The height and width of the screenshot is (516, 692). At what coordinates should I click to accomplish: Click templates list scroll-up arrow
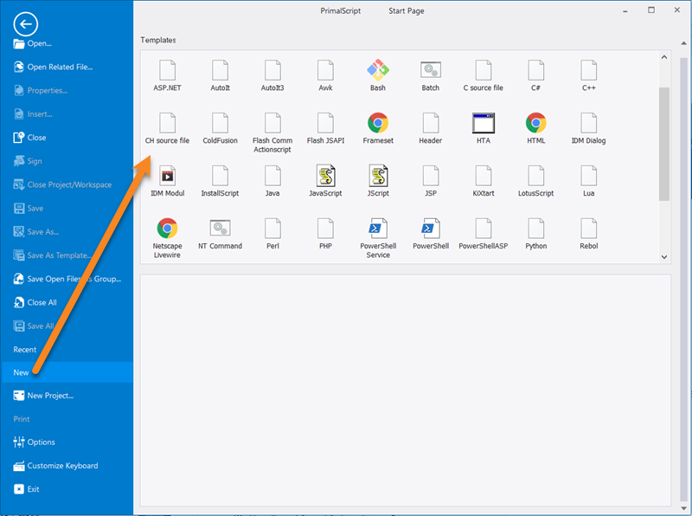click(x=664, y=57)
